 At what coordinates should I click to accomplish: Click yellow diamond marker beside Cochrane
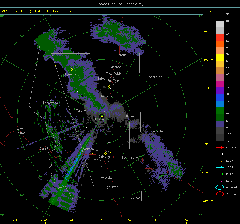91,154
